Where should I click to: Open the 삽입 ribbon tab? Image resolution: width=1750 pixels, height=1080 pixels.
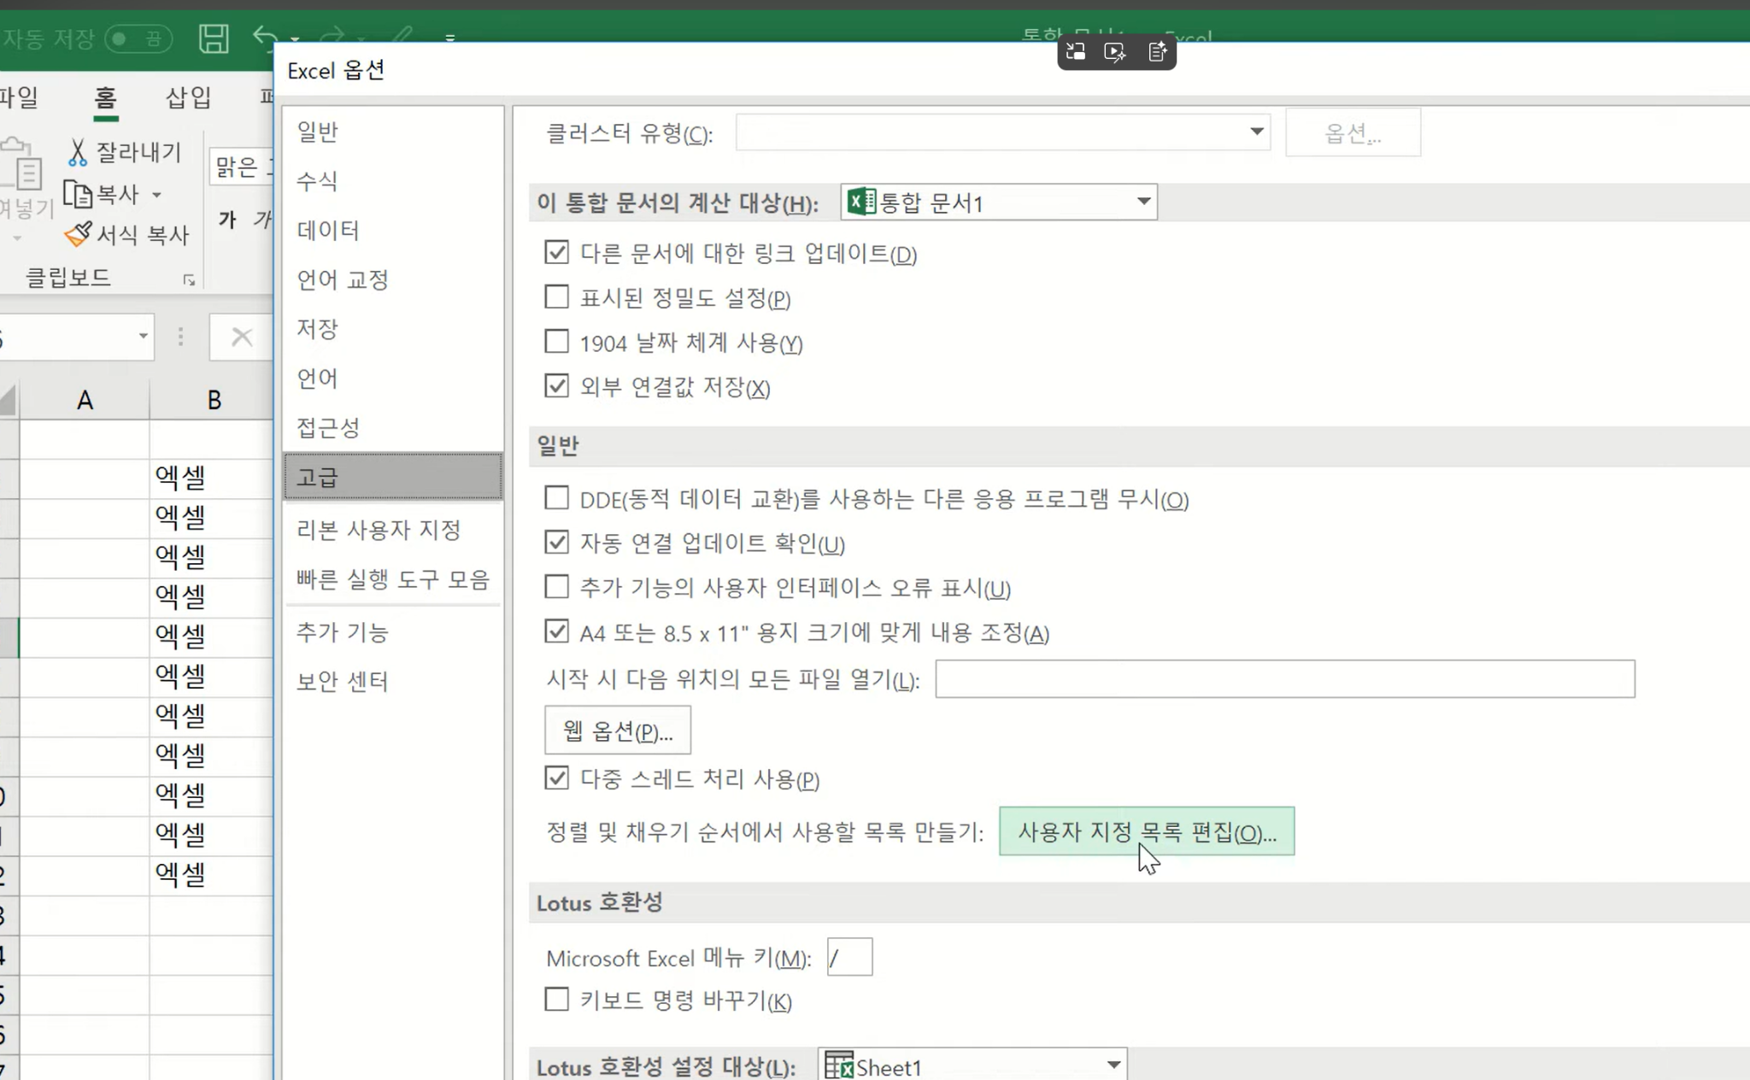tap(188, 97)
